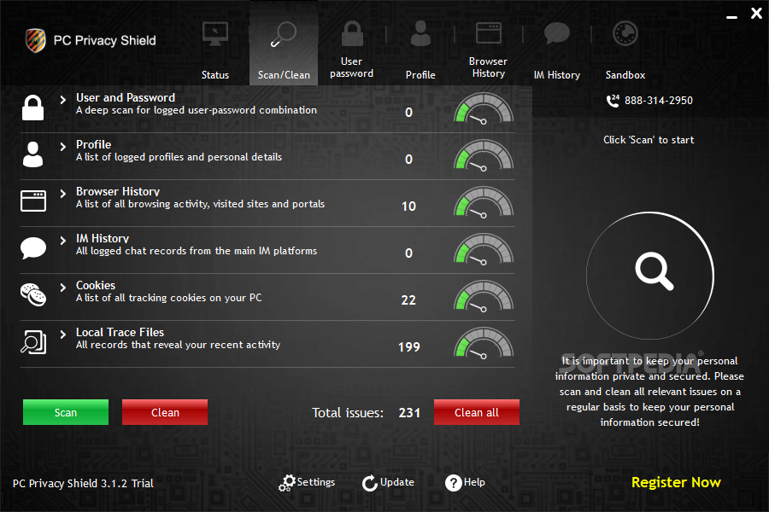Click the Cookies row risk gauge
This screenshot has height=512, width=769.
[484, 295]
